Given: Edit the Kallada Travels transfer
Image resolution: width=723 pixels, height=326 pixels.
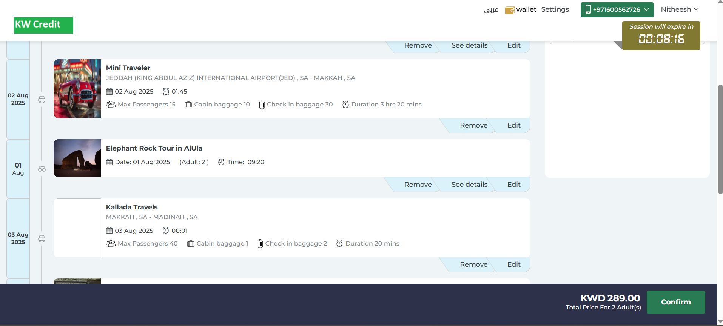Looking at the screenshot, I should pyautogui.click(x=513, y=264).
